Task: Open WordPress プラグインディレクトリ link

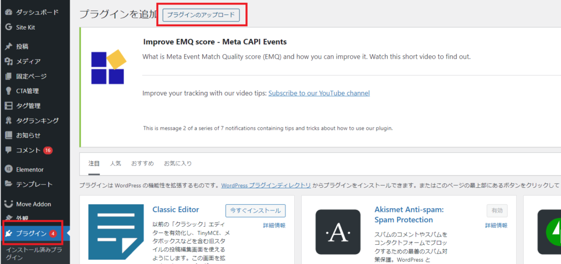Action: (266, 185)
